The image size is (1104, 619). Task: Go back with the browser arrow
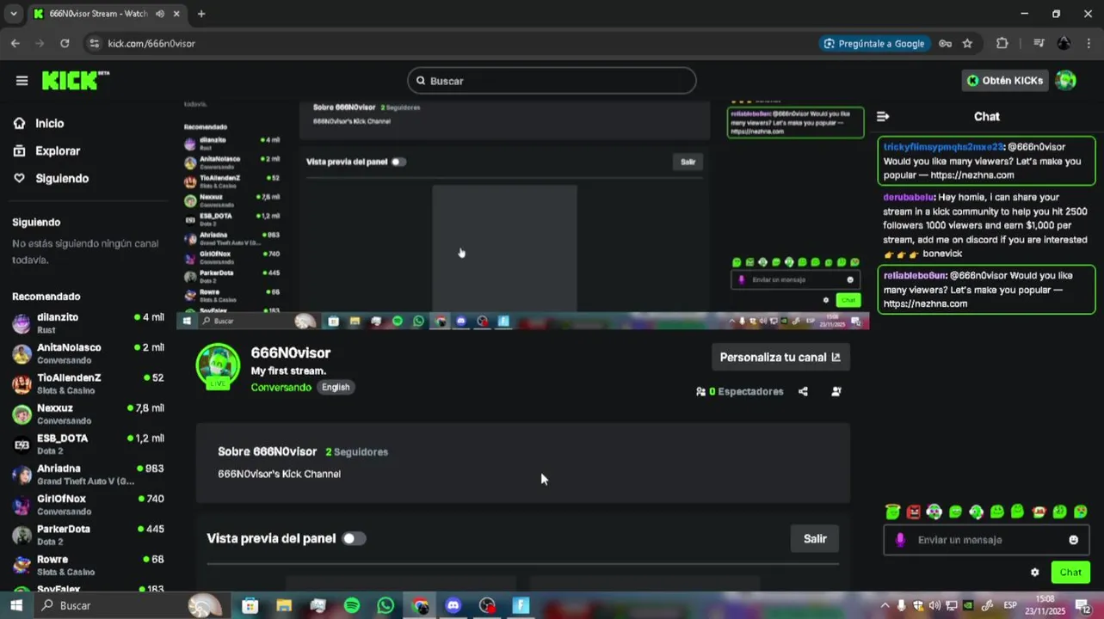[x=15, y=43]
